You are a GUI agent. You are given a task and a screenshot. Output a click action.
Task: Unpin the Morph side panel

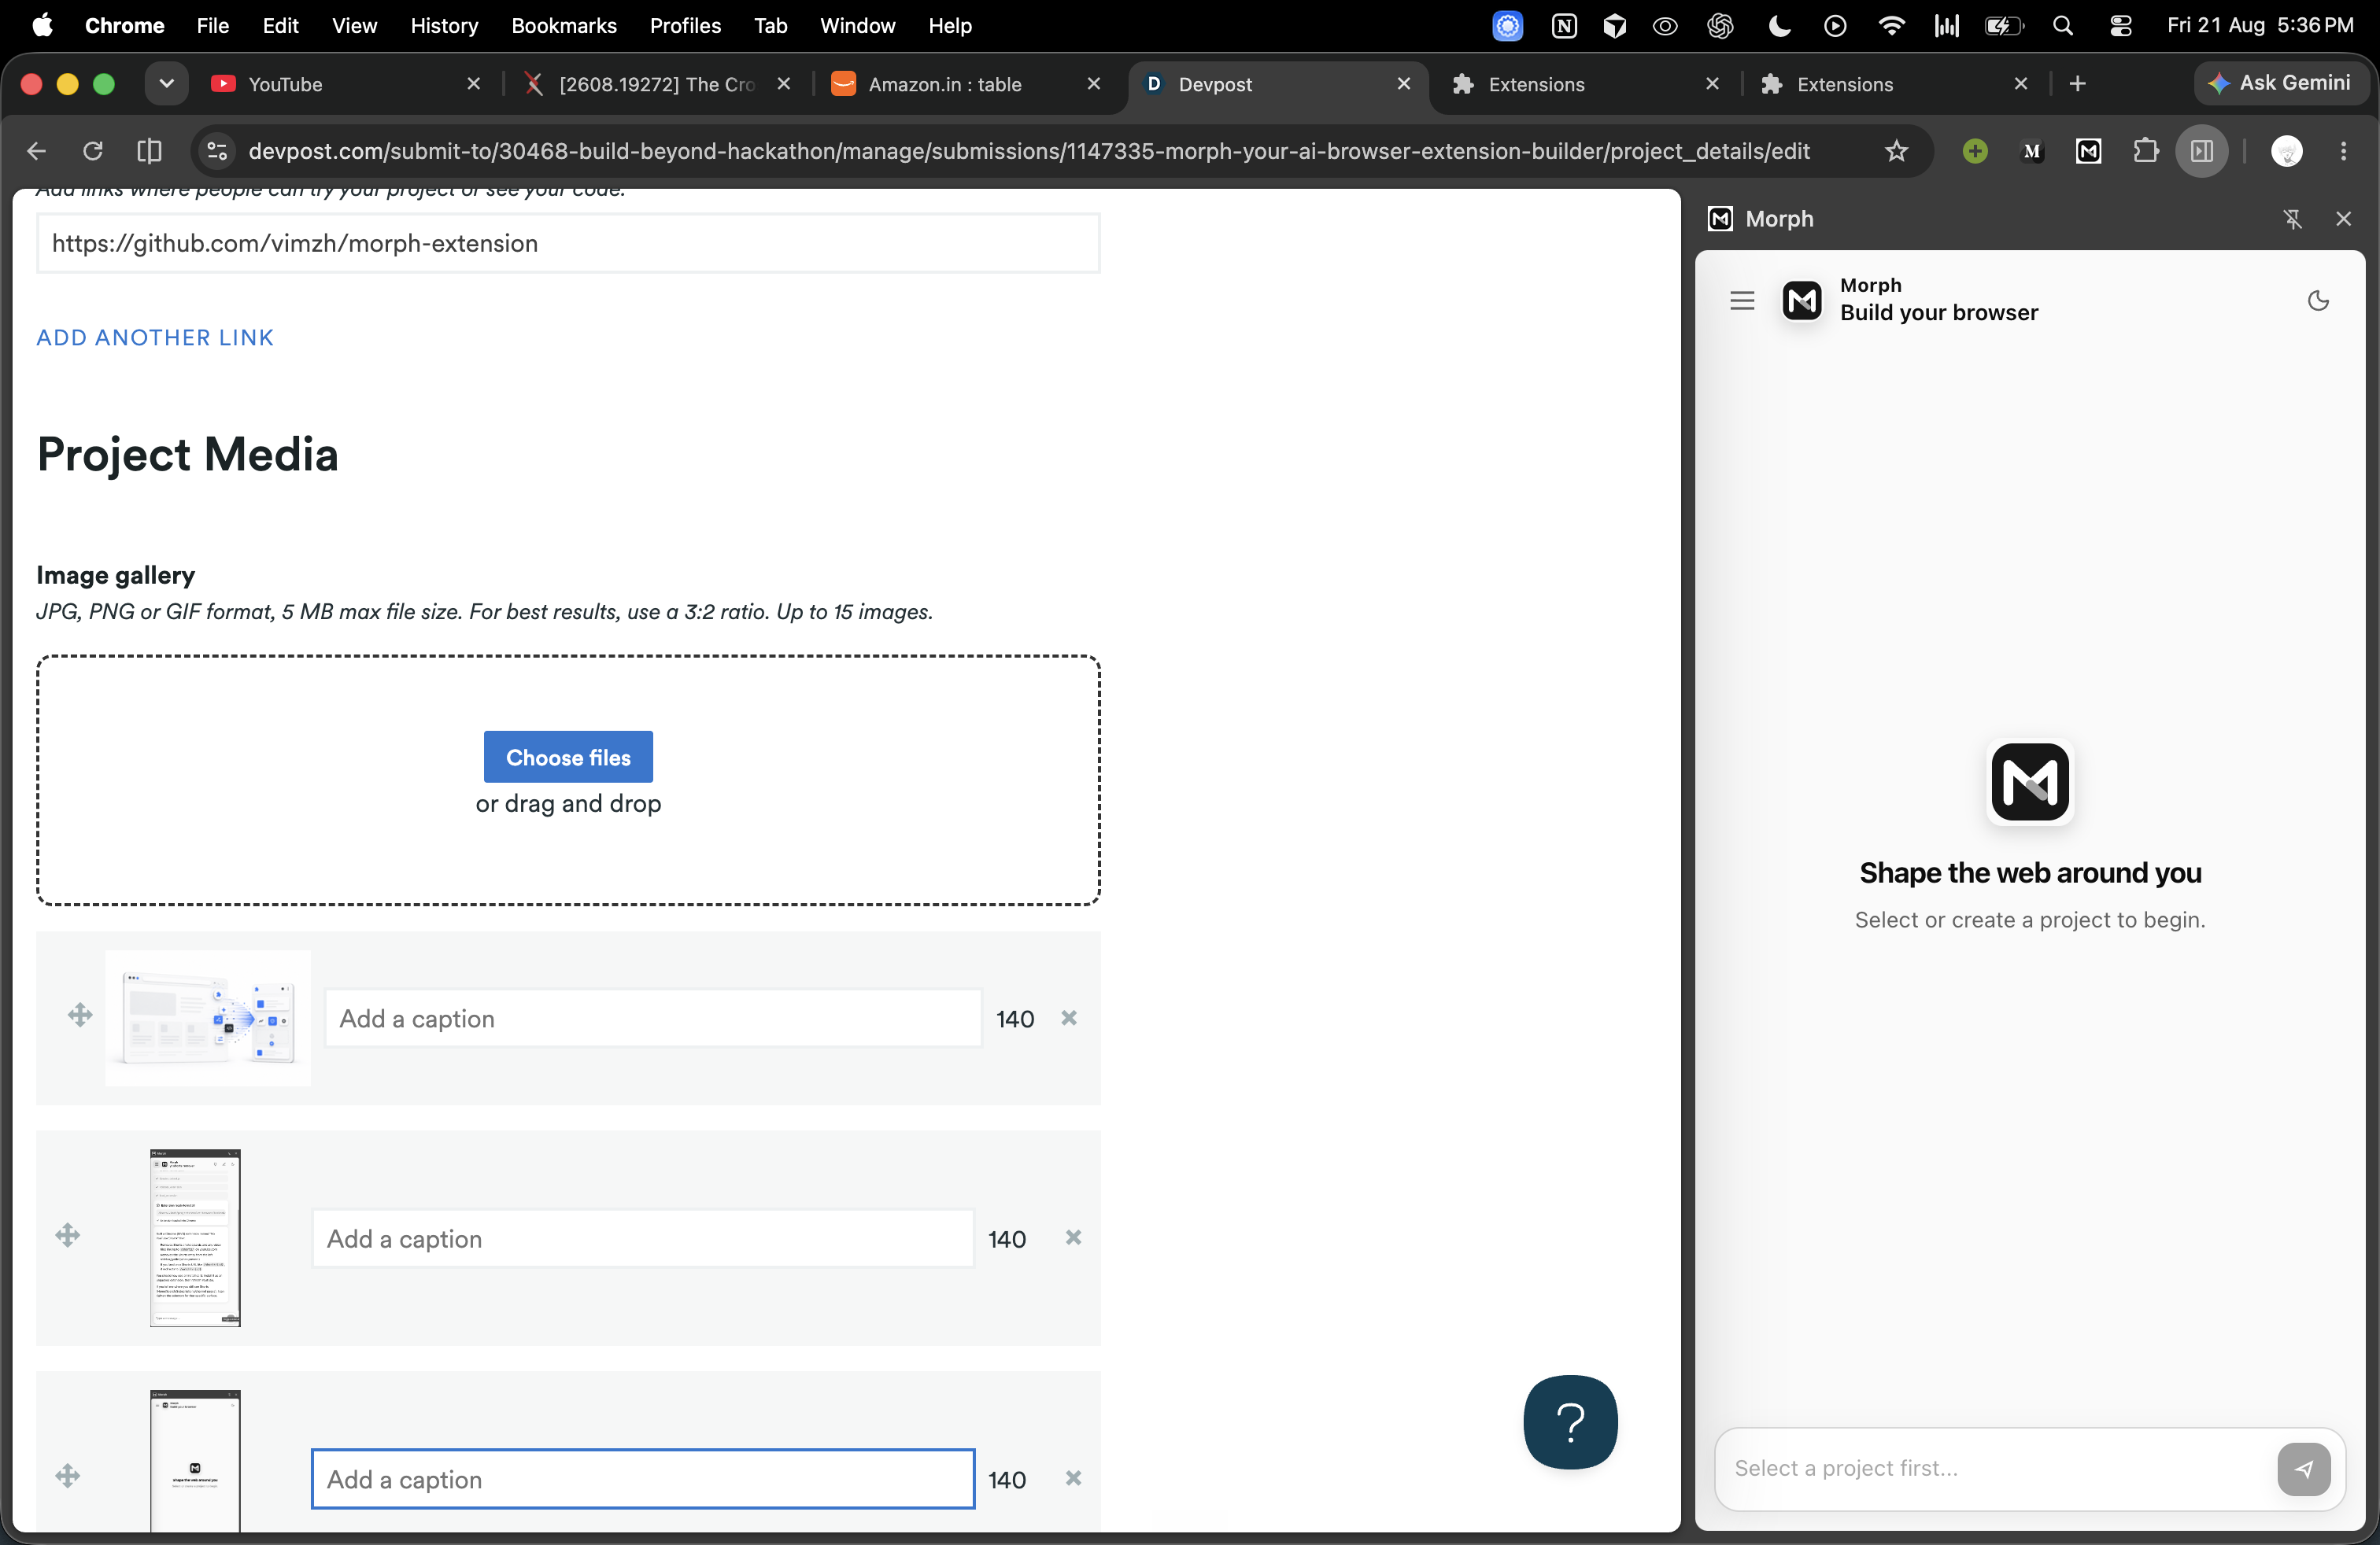pos(2293,219)
